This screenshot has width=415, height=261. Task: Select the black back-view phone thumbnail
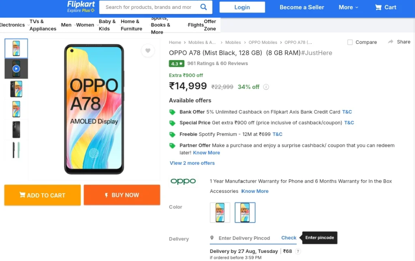pyautogui.click(x=16, y=129)
